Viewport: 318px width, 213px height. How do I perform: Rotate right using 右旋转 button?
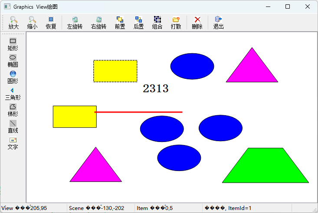pyautogui.click(x=98, y=23)
